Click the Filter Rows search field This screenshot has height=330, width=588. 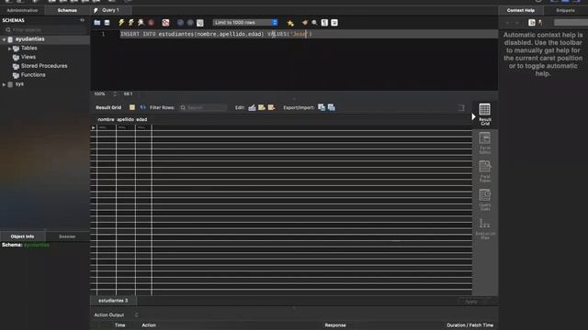pyautogui.click(x=203, y=107)
